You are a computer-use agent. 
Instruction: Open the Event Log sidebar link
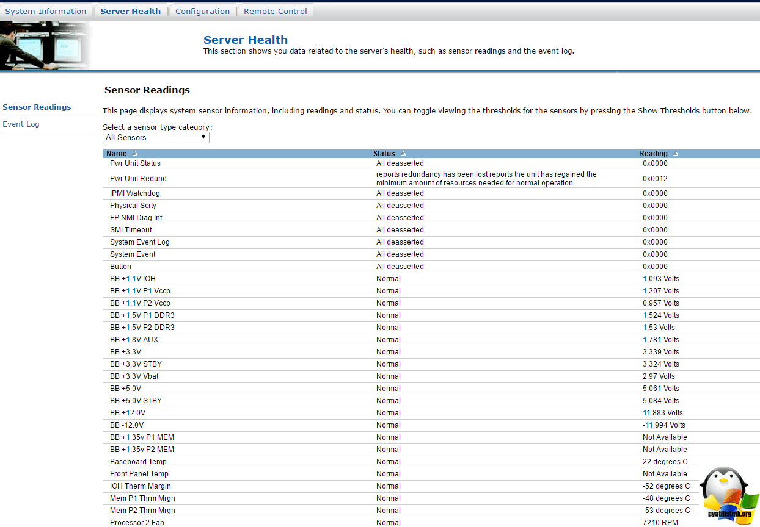[x=21, y=124]
